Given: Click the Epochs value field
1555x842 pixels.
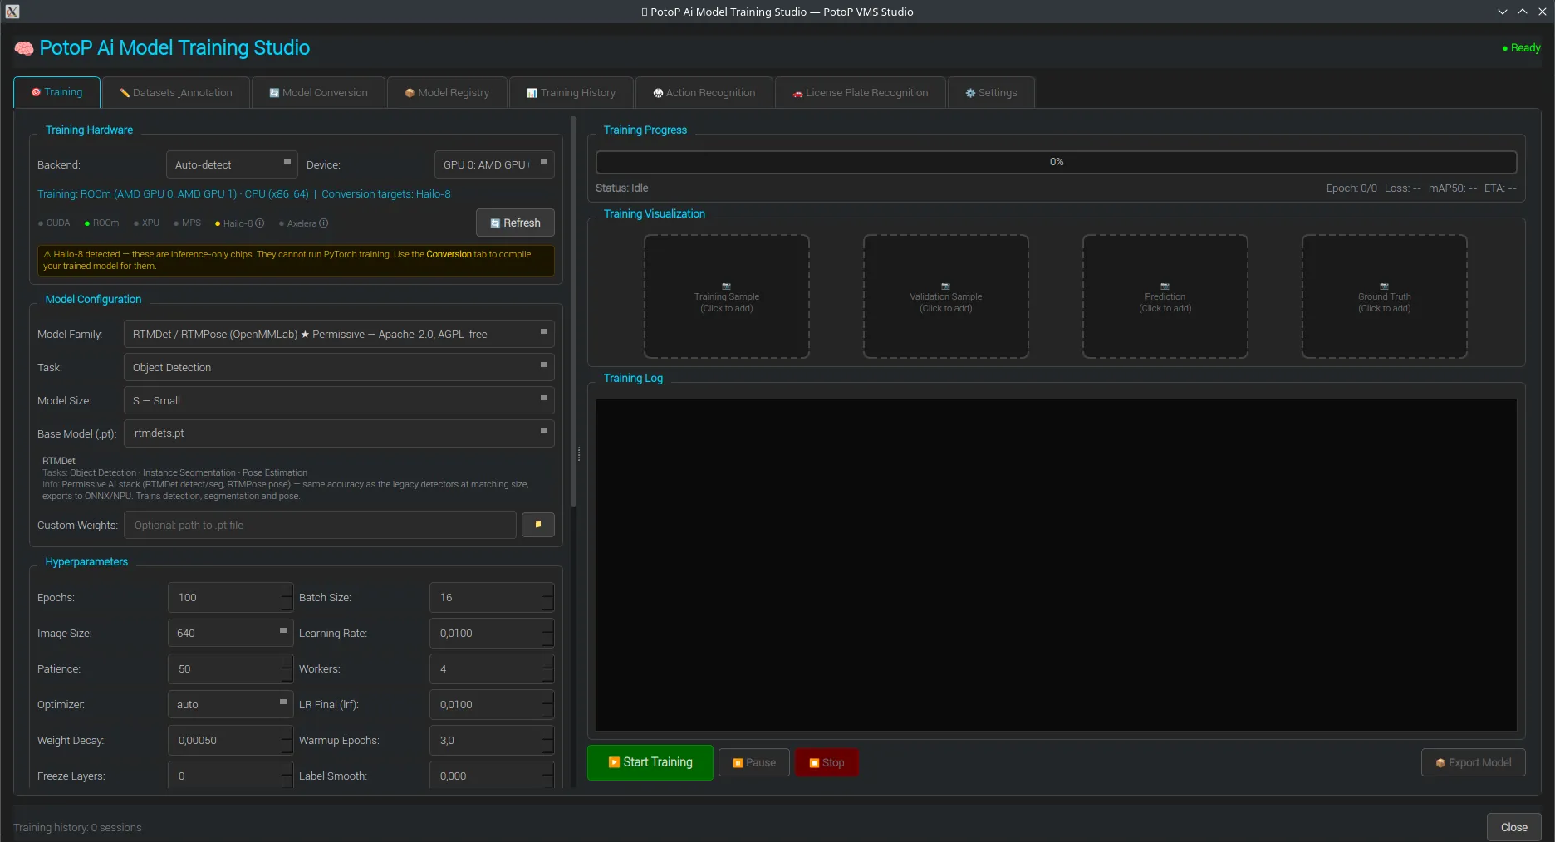Looking at the screenshot, I should coord(224,597).
